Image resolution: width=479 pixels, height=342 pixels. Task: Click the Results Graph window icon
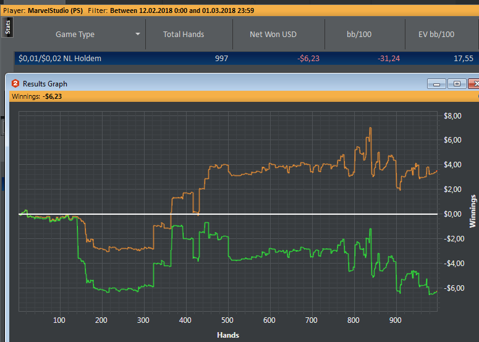point(15,83)
